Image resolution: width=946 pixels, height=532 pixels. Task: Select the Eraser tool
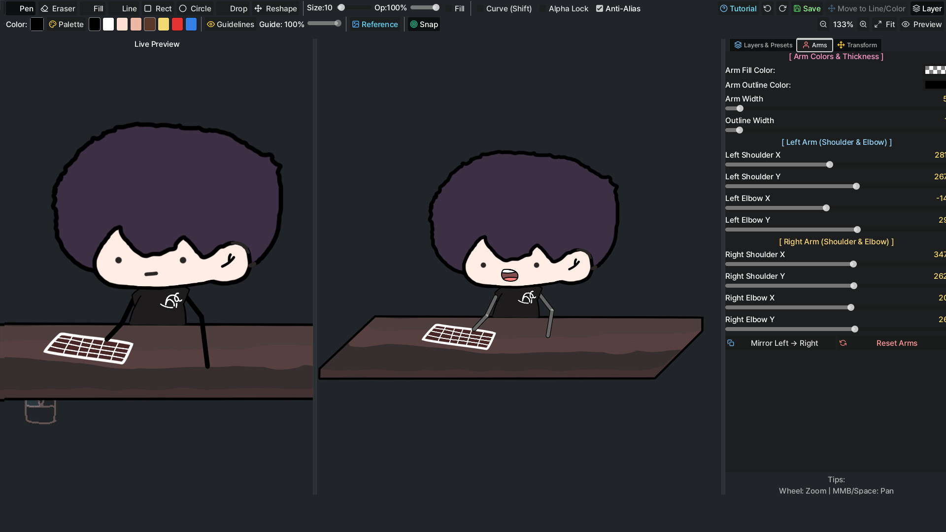point(58,8)
